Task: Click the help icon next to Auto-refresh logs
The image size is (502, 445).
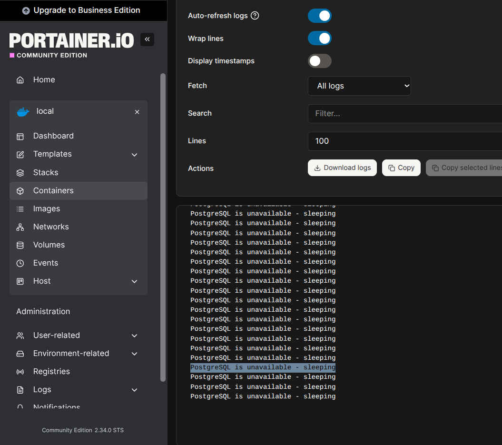Action: (x=255, y=16)
